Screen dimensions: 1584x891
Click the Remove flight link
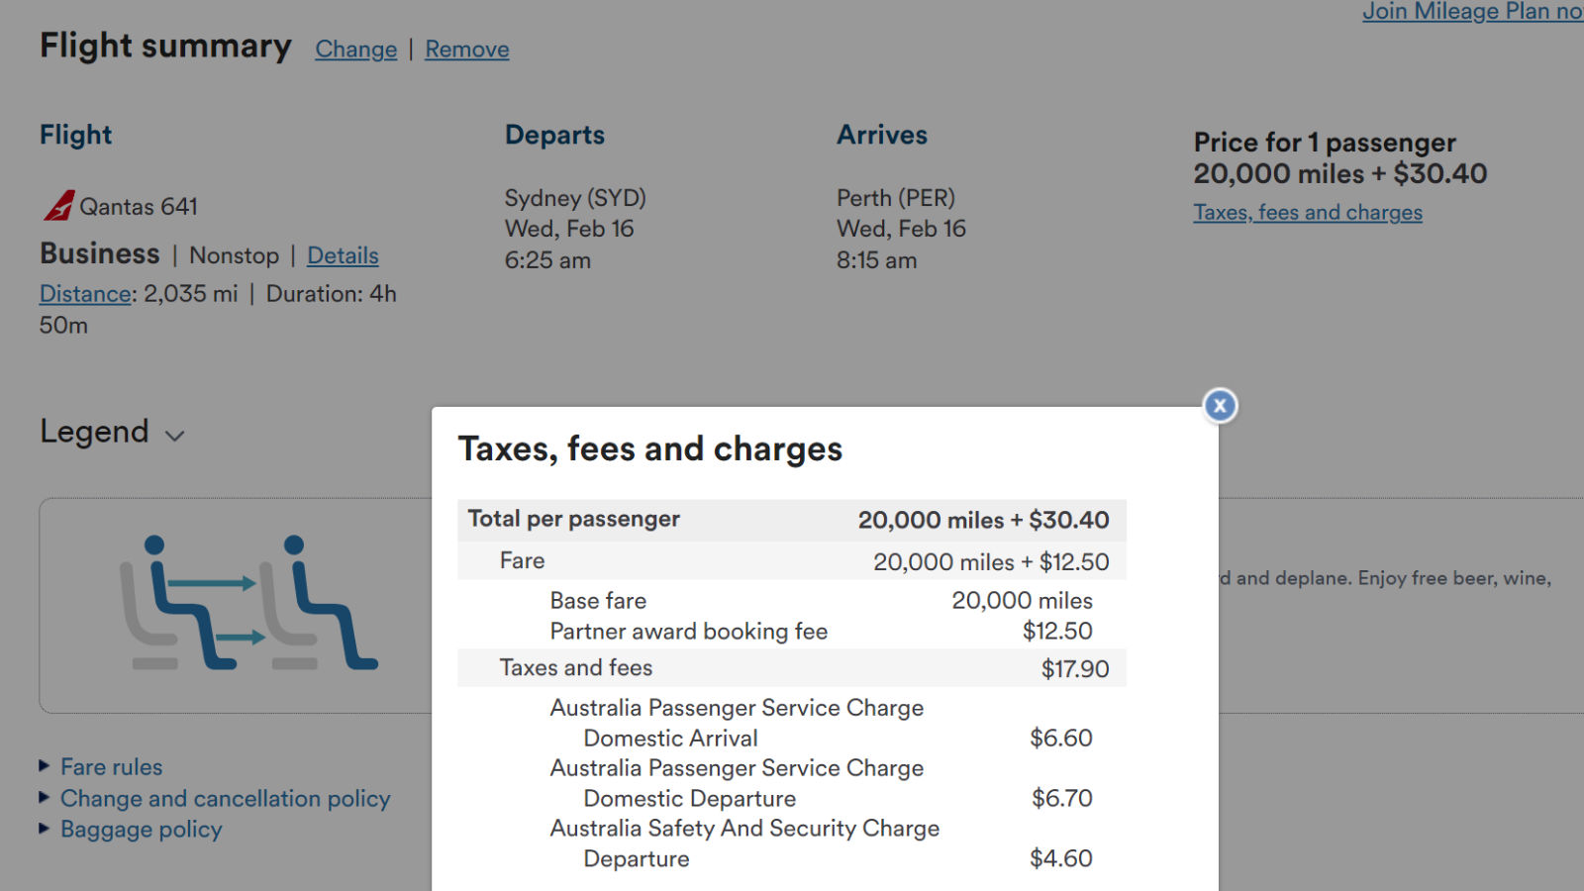coord(467,49)
